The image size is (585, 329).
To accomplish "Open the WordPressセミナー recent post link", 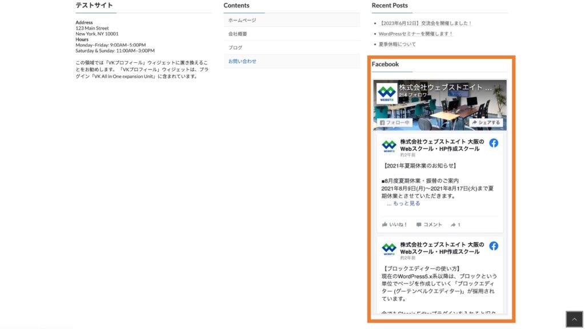I will pos(415,33).
